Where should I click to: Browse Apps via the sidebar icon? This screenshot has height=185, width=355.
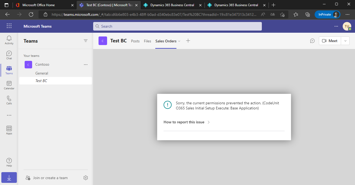pos(9,130)
